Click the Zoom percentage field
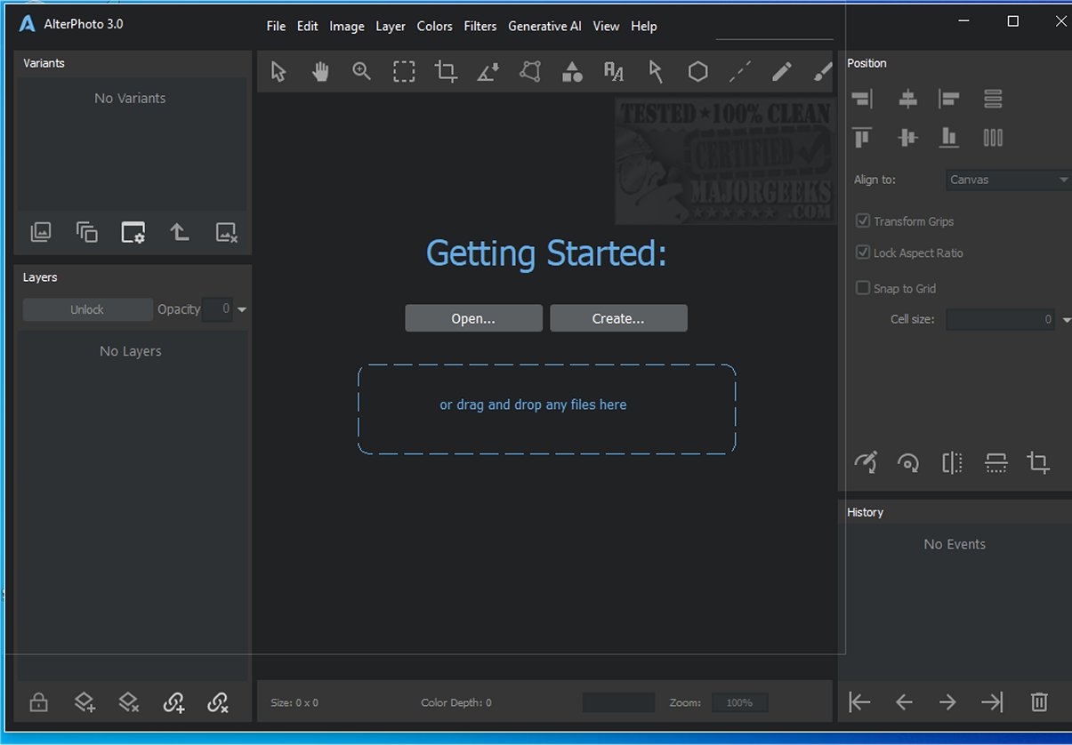 click(x=739, y=702)
